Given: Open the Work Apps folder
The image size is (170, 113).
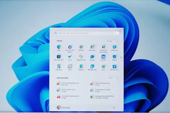Looking at the screenshot, I should 92,48.
